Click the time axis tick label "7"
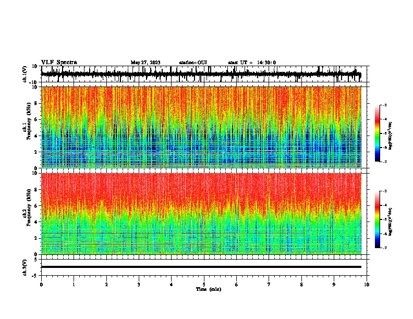413x319 pixels. click(x=269, y=285)
